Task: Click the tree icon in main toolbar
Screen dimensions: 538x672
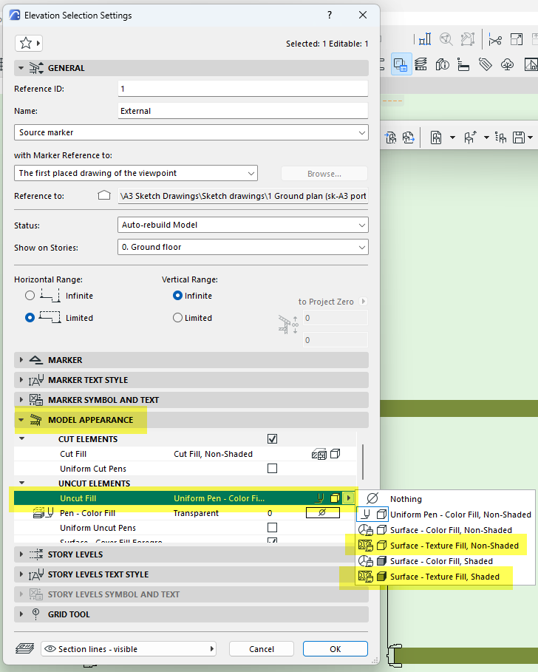Action: point(507,64)
